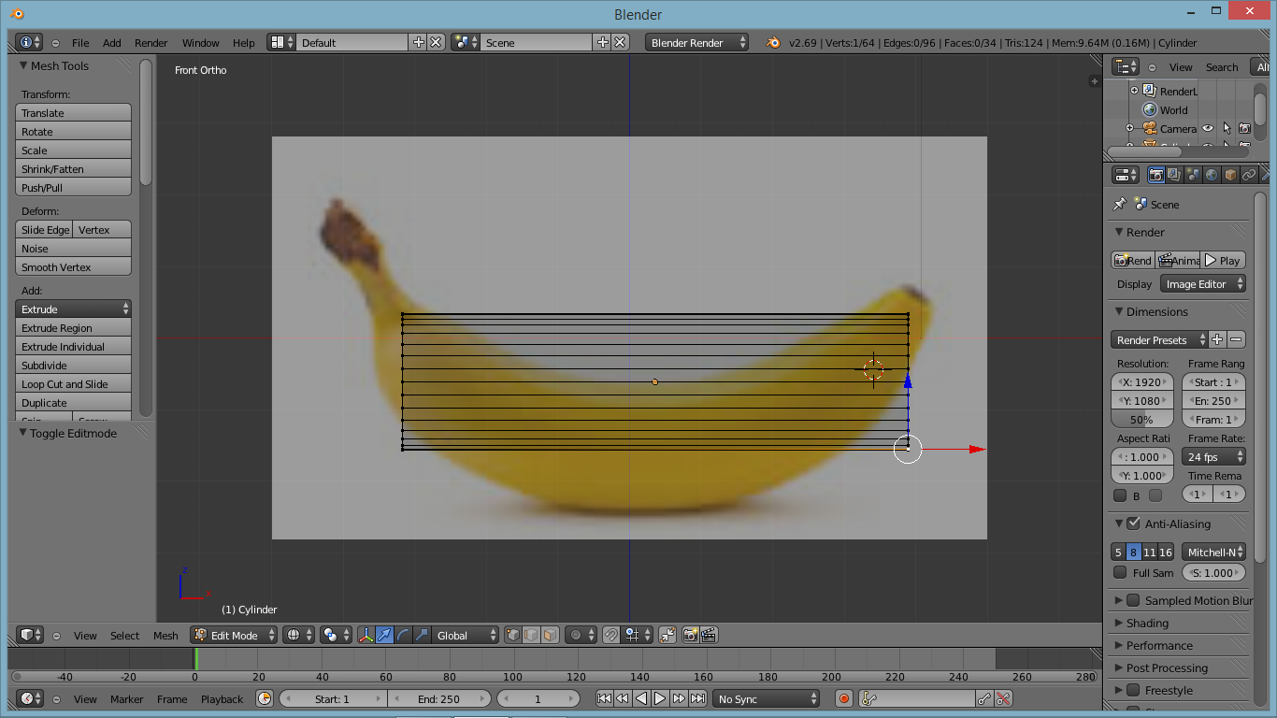
Task: Select the translate manipulator arrow icon
Action: click(384, 635)
